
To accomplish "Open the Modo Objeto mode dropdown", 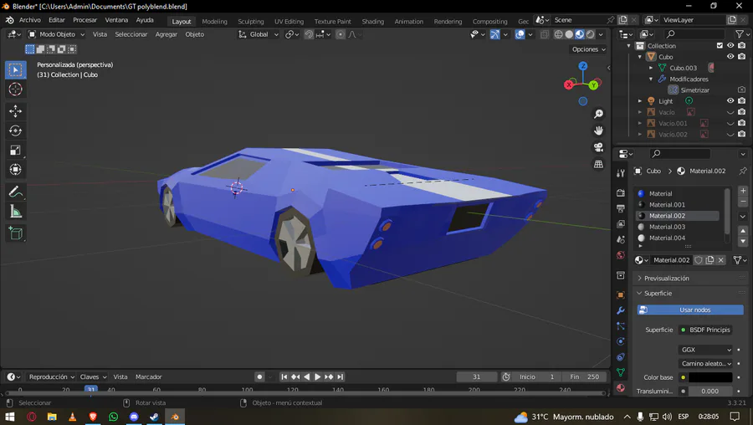I will click(56, 34).
